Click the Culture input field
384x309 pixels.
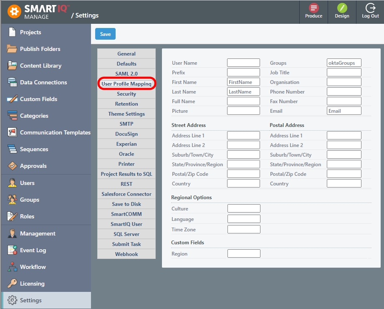click(244, 208)
